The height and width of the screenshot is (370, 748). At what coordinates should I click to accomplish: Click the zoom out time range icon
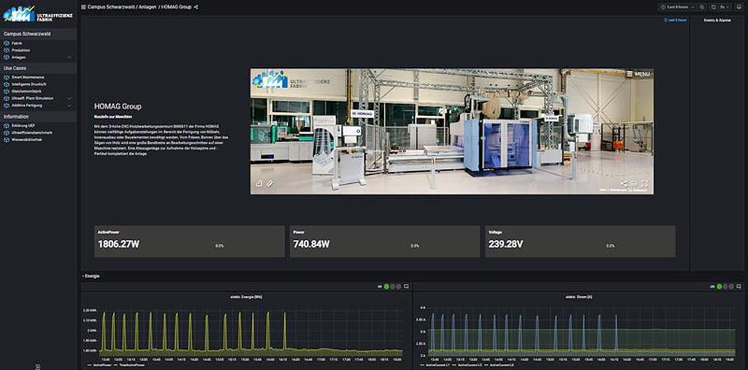[x=702, y=7]
